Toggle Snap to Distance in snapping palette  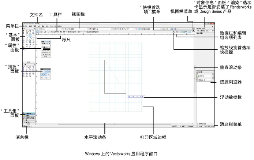pyautogui.click(x=49, y=75)
